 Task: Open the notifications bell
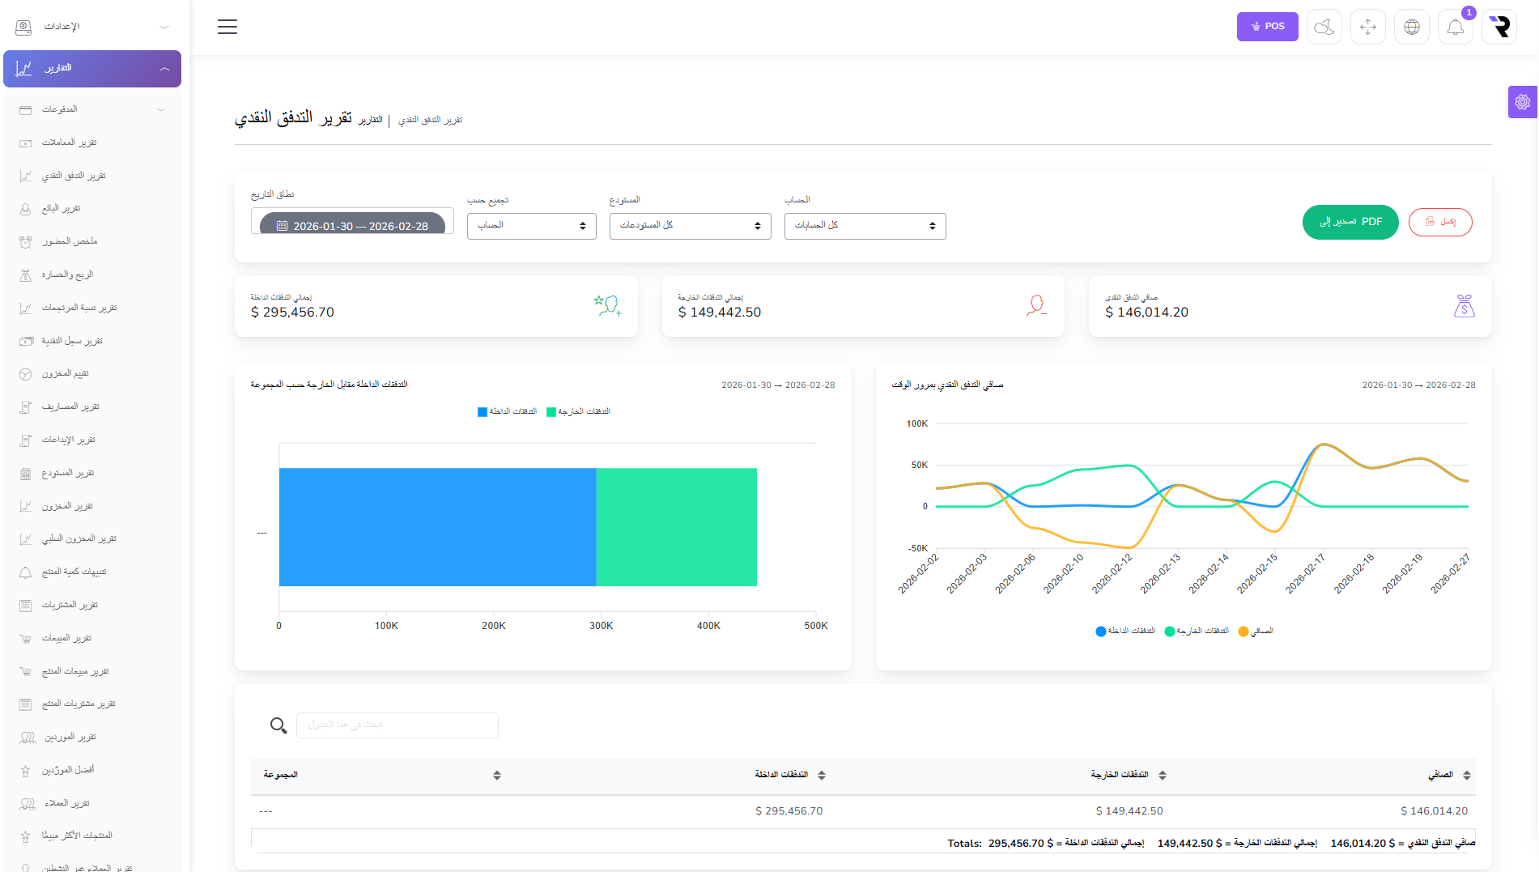(1455, 27)
